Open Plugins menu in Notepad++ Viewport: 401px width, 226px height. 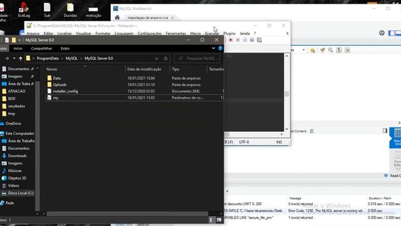click(x=229, y=33)
